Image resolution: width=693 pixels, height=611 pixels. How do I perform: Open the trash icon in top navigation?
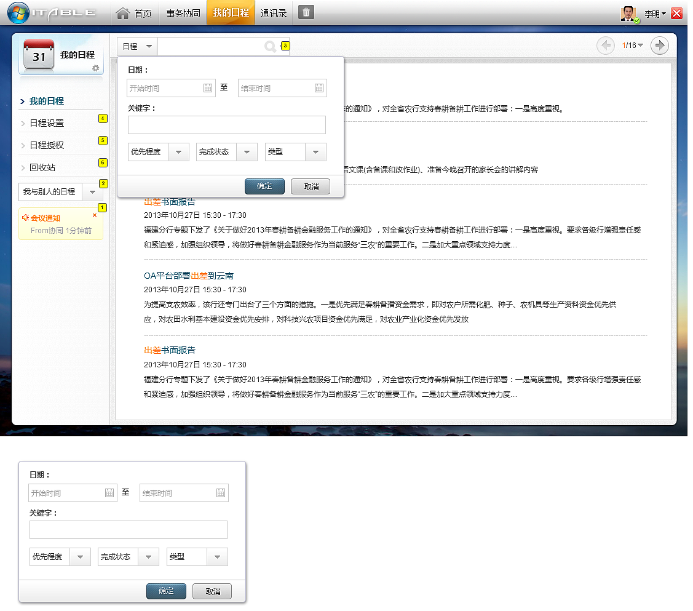[x=306, y=12]
